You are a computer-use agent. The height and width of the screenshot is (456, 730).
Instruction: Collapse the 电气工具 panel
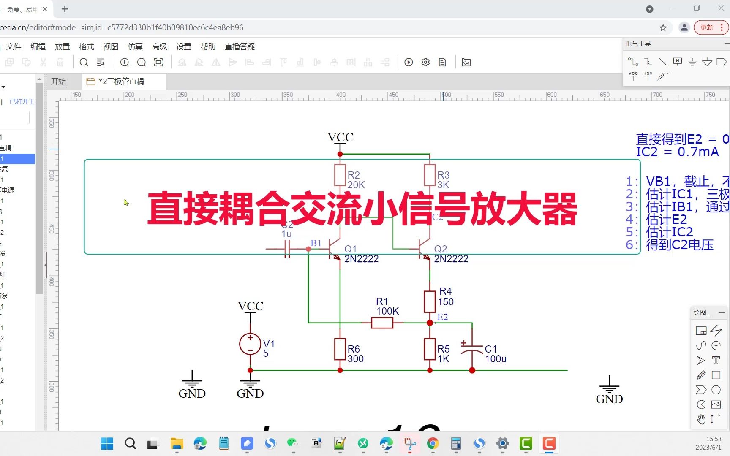(726, 43)
